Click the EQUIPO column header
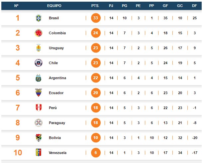This screenshot has width=206, height=163. [54, 6]
